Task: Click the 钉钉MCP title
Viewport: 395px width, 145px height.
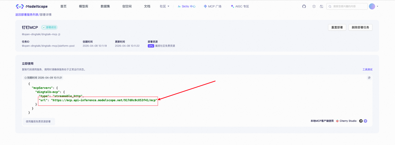Action: (30, 27)
